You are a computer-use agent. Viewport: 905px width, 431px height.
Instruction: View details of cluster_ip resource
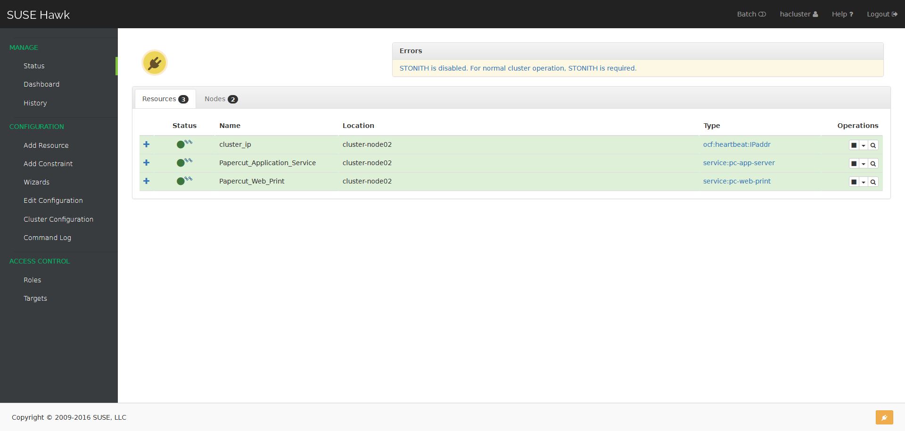[873, 145]
